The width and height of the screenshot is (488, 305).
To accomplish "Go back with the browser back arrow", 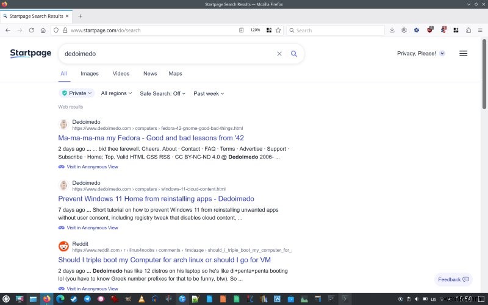I will click(x=8, y=30).
